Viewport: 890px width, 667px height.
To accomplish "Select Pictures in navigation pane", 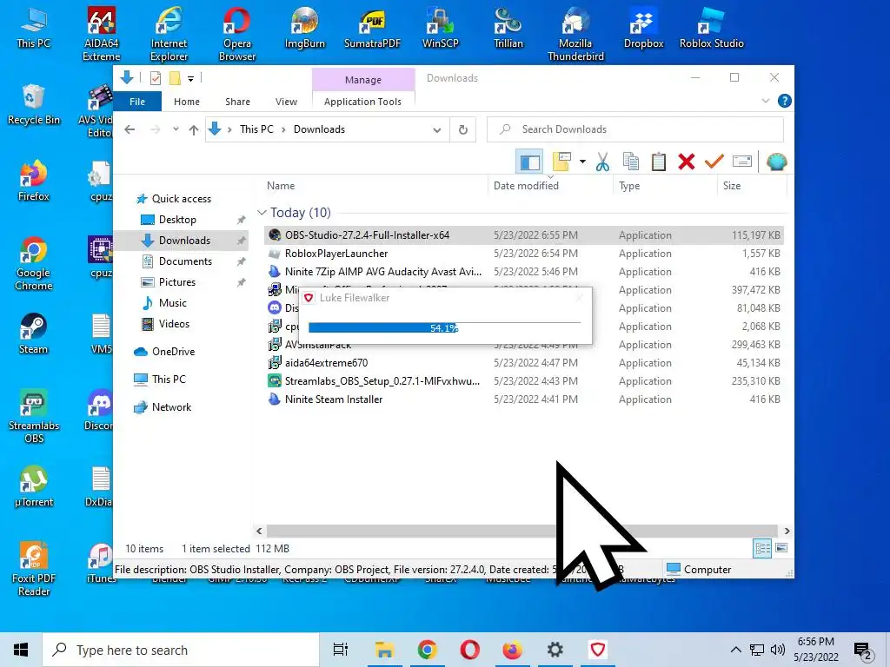I will [176, 282].
